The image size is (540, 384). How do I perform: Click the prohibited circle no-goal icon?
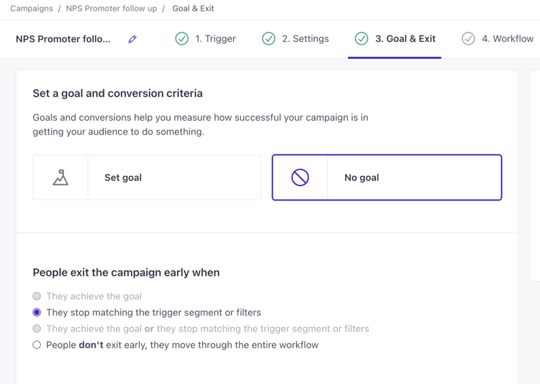pyautogui.click(x=300, y=177)
